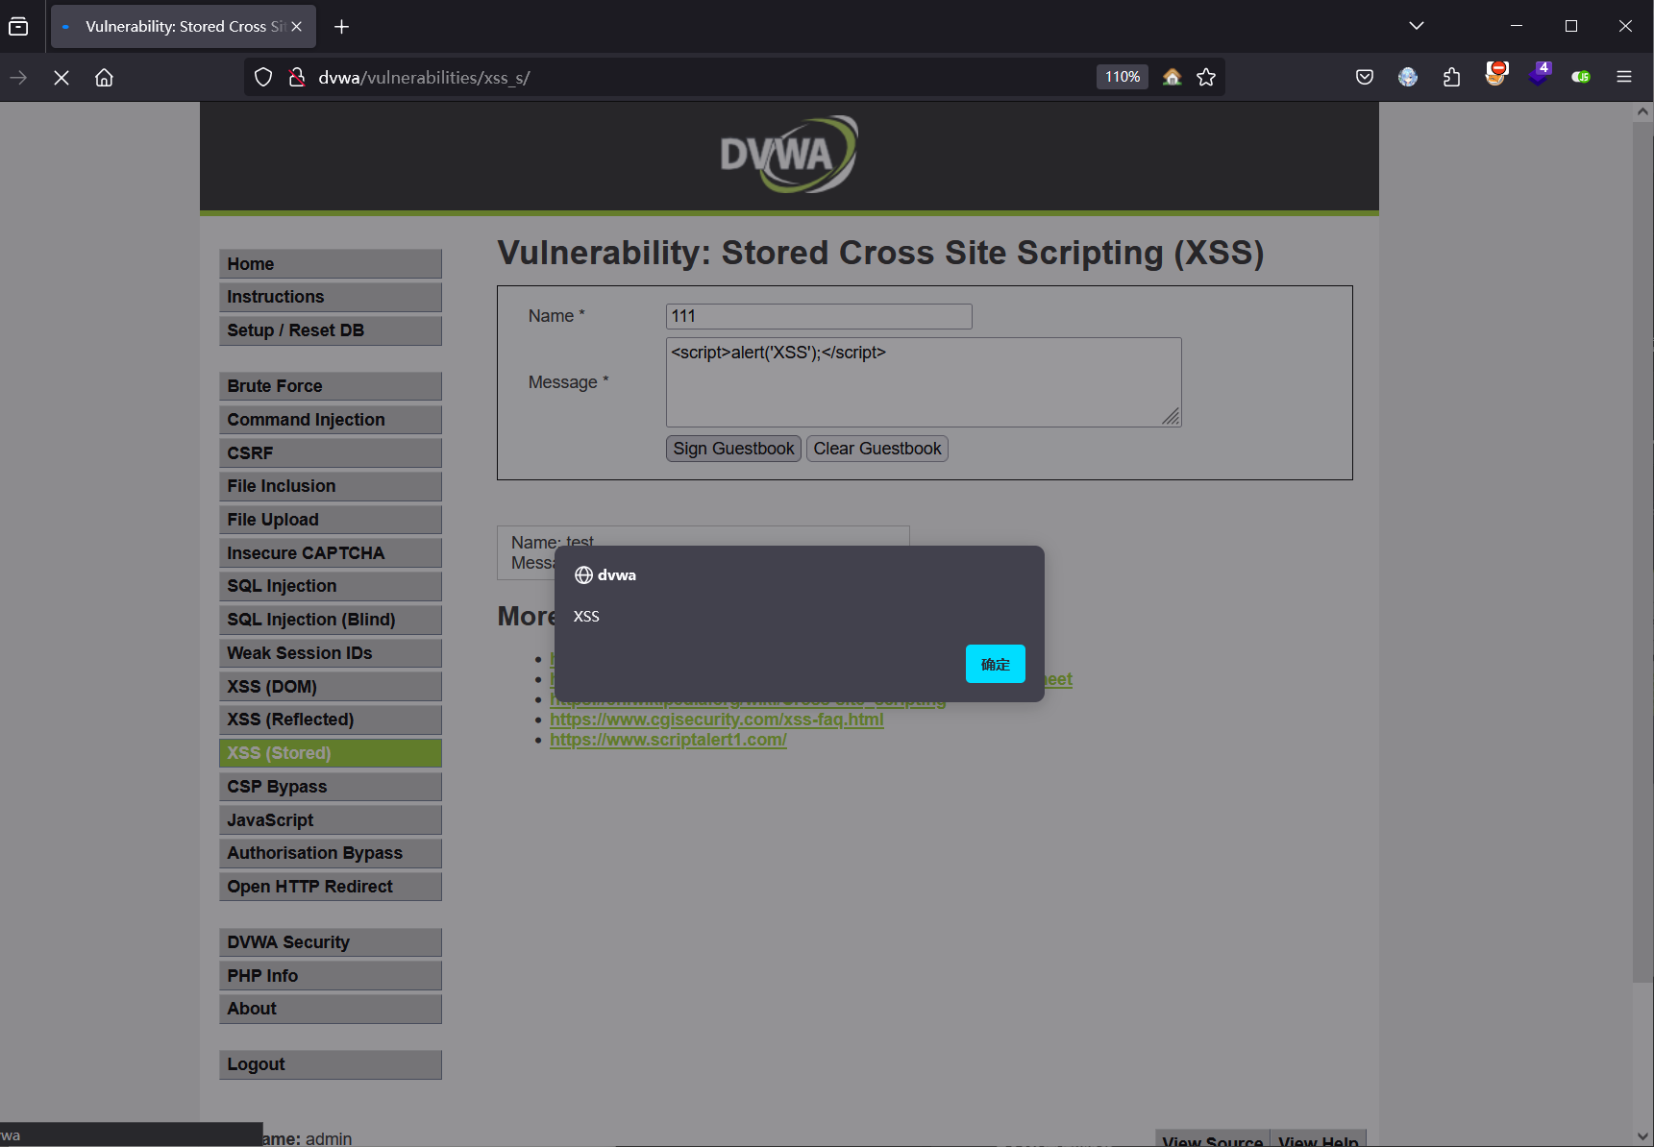Click Clear Guestbook button

coord(877,449)
